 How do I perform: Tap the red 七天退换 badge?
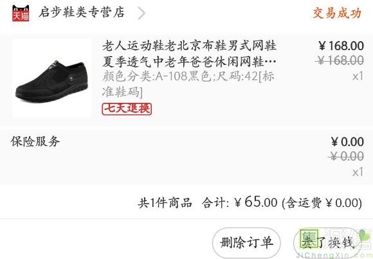click(x=127, y=109)
